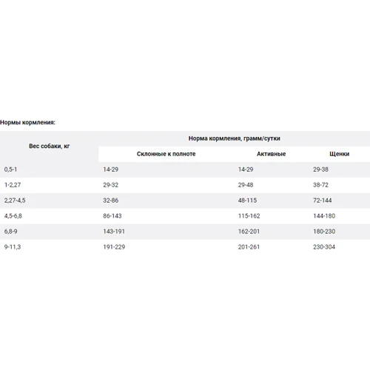
Task: Click the weight cell '1-2,27'
Action: 13,185
